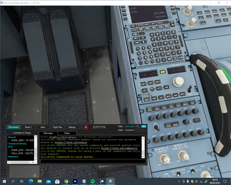Click the VHF 2 volume knob
The height and width of the screenshot is (185, 231).
coord(159,117)
